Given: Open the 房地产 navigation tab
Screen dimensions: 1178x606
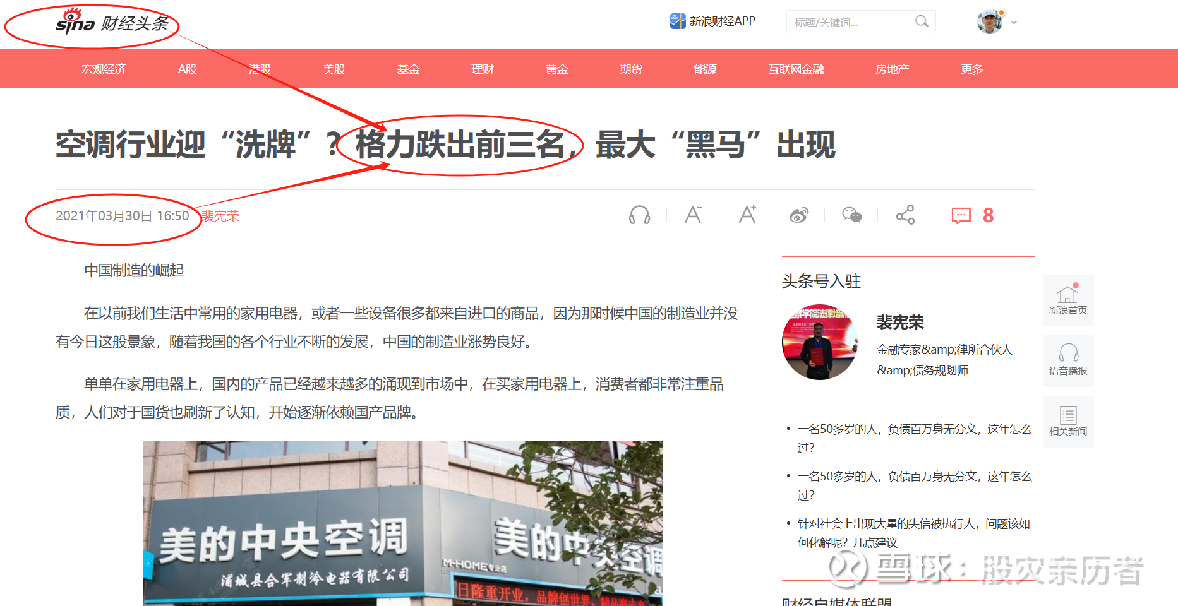Looking at the screenshot, I should click(x=892, y=69).
